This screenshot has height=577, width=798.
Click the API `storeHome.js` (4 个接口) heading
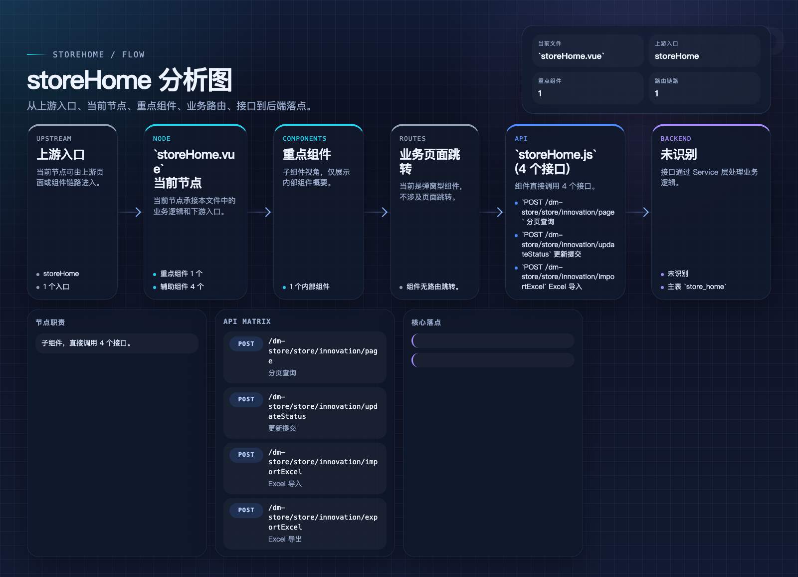[556, 162]
